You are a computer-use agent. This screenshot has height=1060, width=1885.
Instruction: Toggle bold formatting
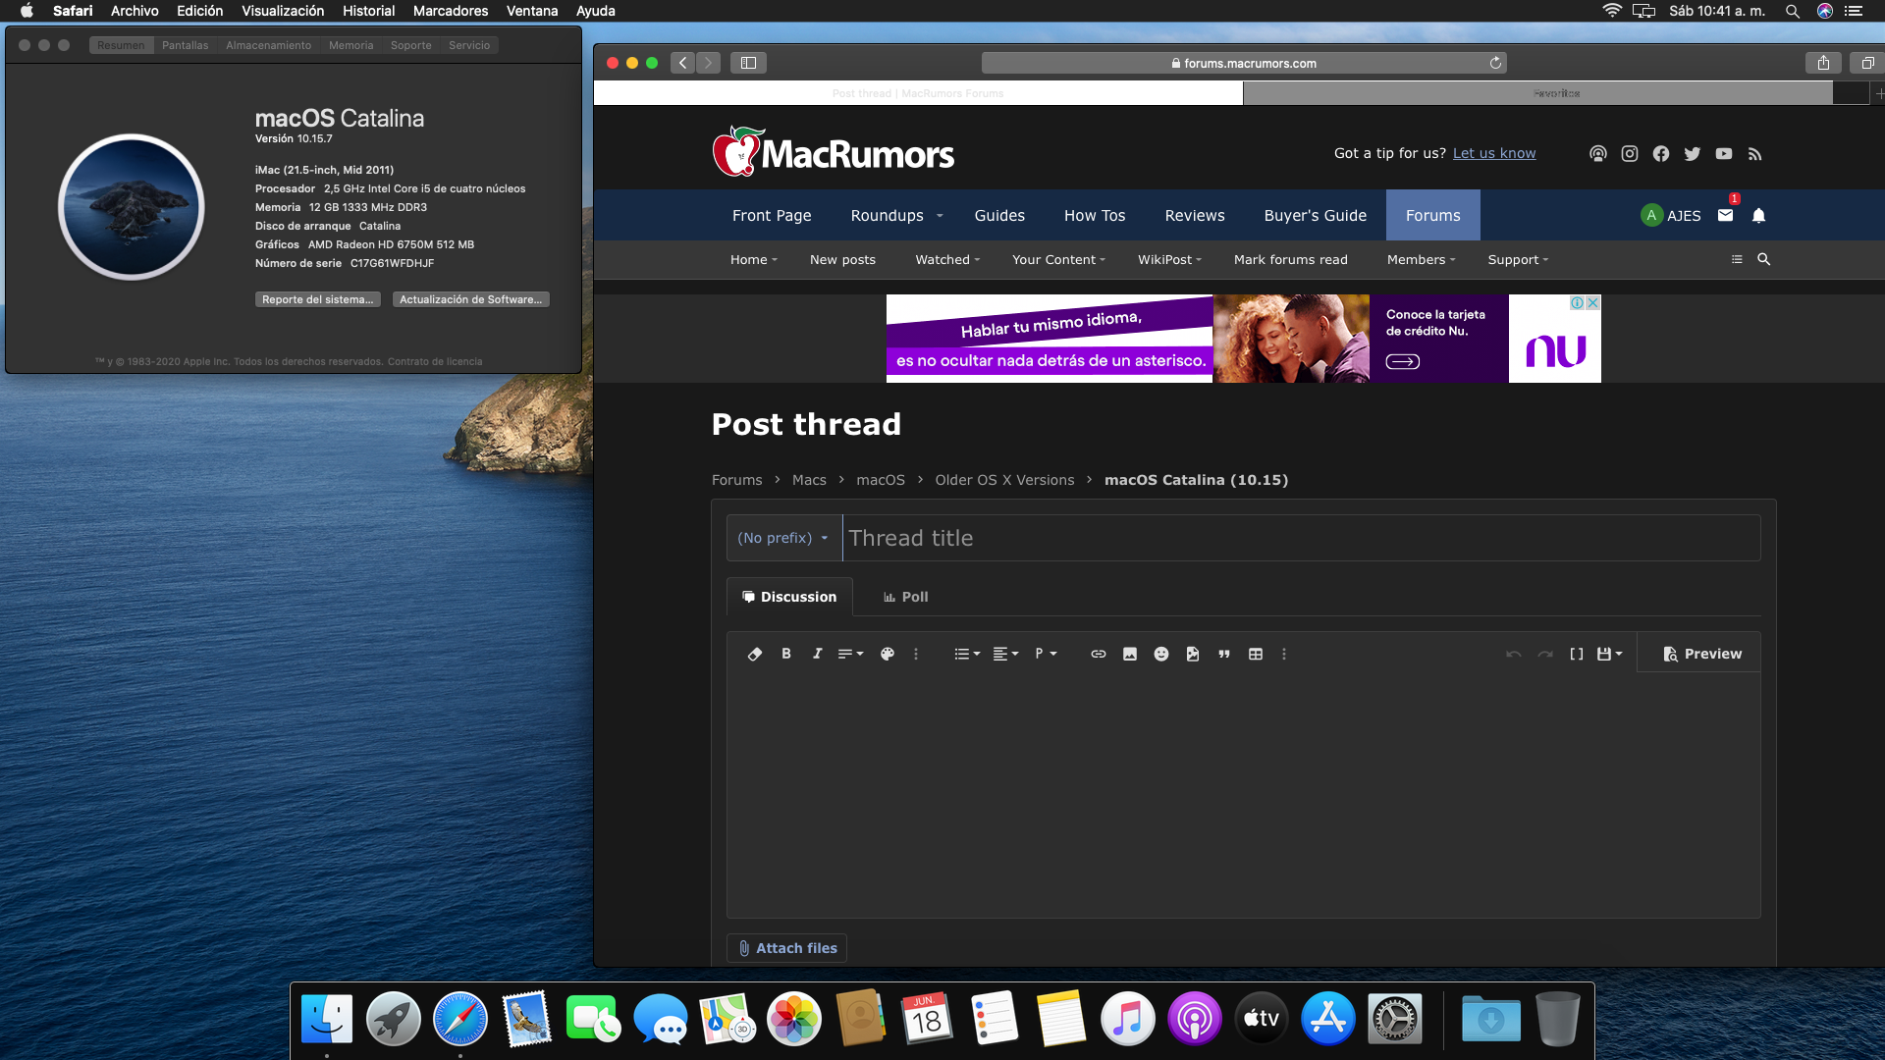pyautogui.click(x=785, y=654)
